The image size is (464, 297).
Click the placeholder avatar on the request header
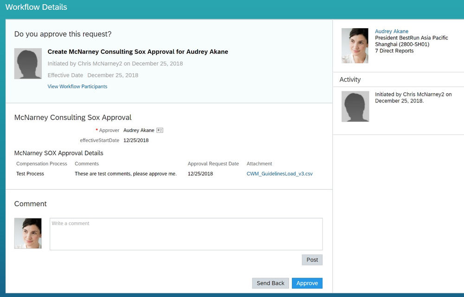click(28, 63)
